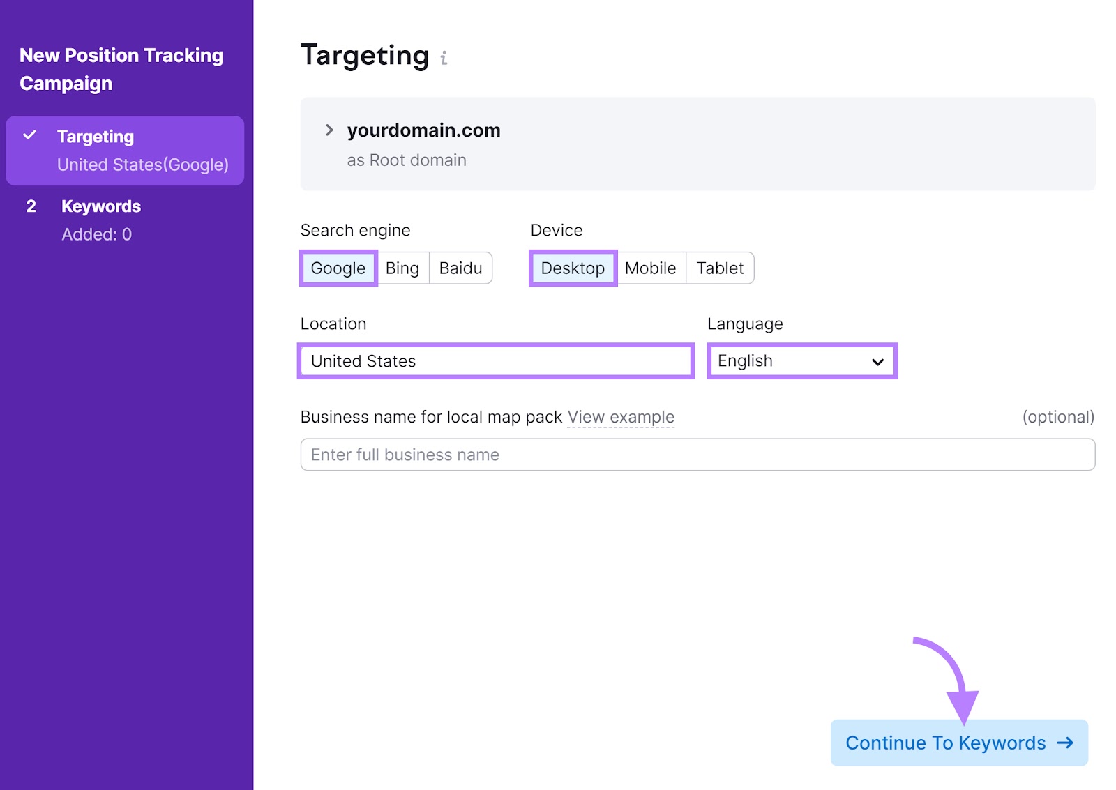This screenshot has height=790, width=1116.
Task: Click the United States location field
Action: (x=495, y=361)
